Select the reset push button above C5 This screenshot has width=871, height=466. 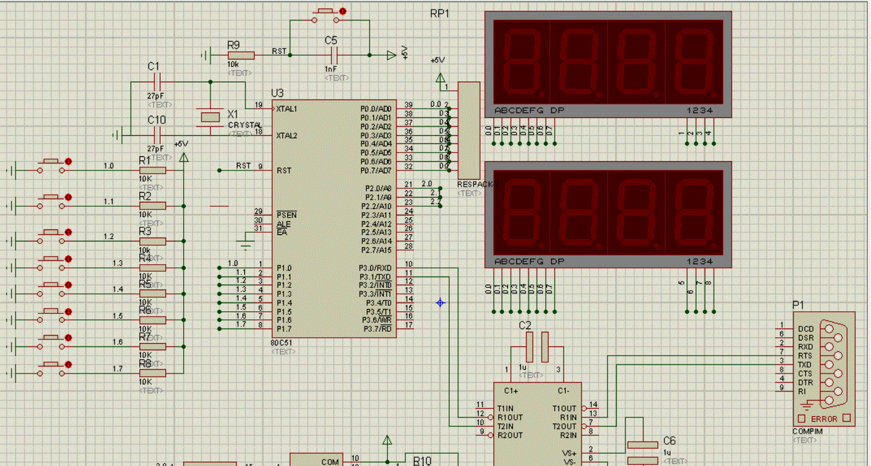[x=326, y=15]
